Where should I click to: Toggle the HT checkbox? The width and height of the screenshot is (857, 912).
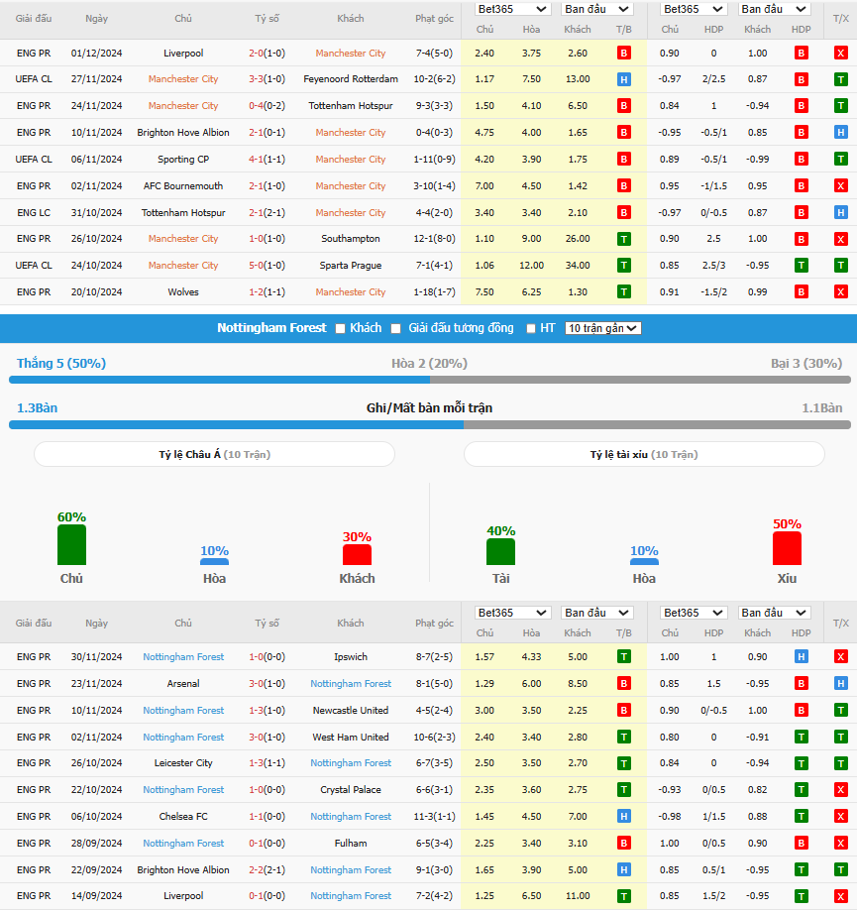[x=531, y=329]
